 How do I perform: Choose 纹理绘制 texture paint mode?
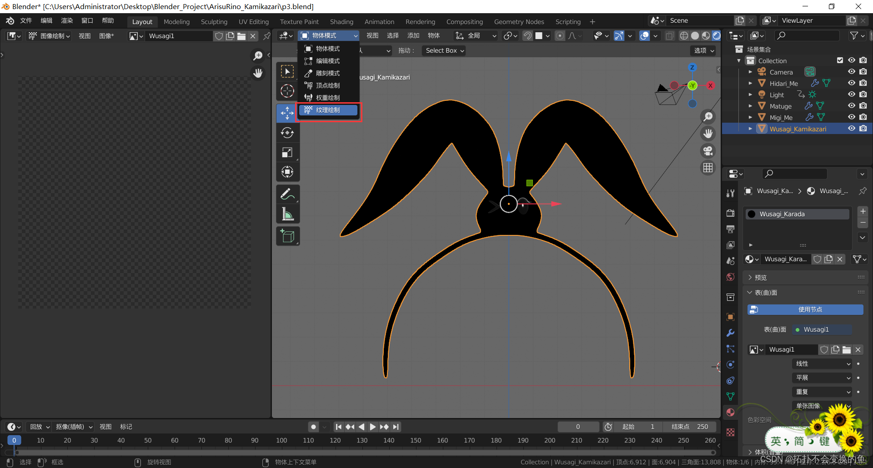328,110
